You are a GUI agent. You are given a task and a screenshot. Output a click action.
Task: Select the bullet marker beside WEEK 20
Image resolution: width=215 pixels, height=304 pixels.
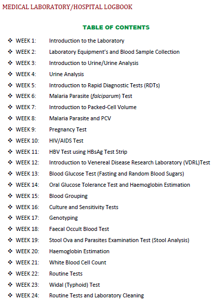(10, 251)
